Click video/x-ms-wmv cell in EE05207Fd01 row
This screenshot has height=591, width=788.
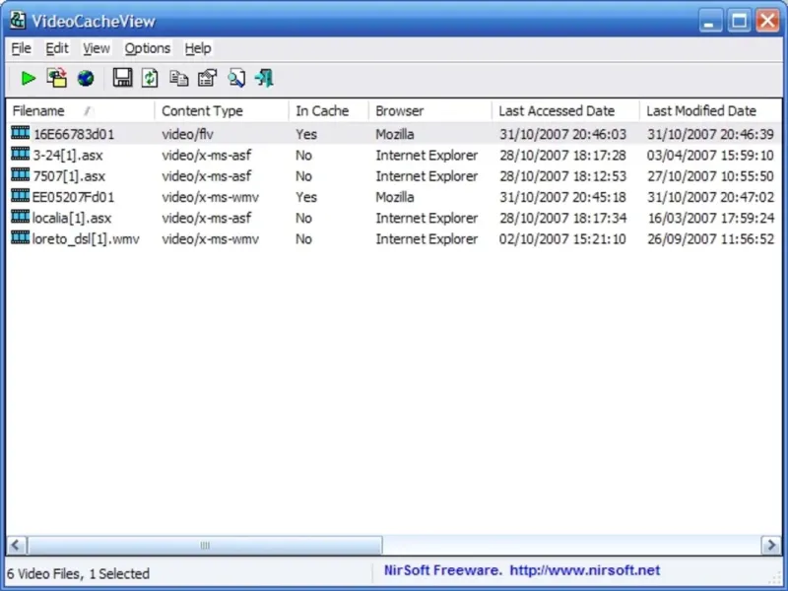[210, 197]
